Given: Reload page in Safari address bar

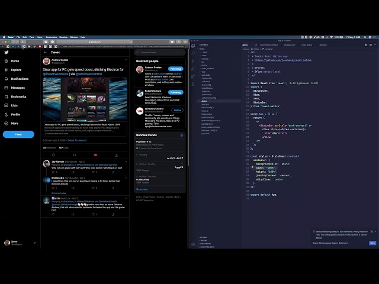Looking at the screenshot, I should 131,42.
